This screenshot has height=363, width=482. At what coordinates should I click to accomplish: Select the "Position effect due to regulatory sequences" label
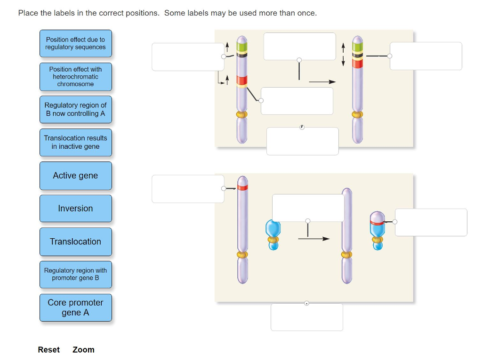click(75, 43)
